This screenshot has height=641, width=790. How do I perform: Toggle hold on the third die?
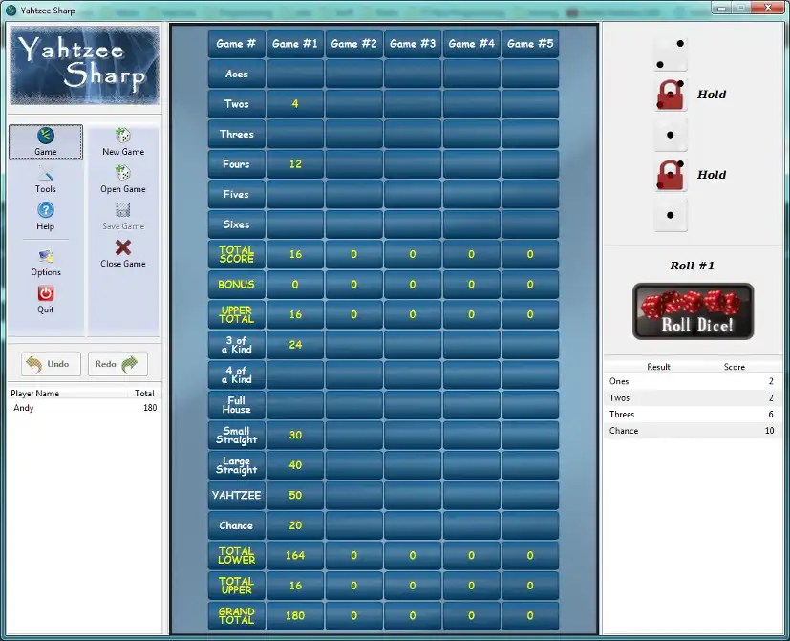click(671, 135)
